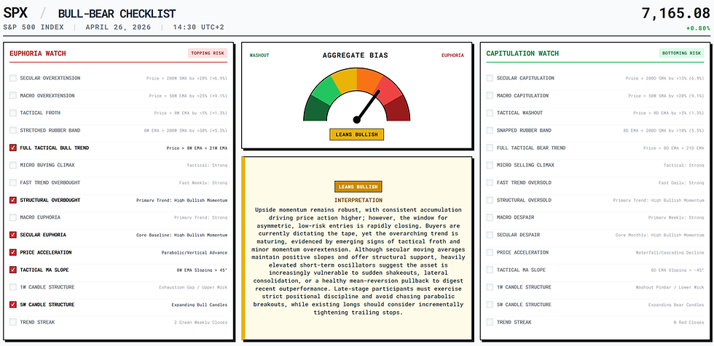This screenshot has width=714, height=346.
Task: Click the dark green gauge segment
Action: click(x=316, y=108)
